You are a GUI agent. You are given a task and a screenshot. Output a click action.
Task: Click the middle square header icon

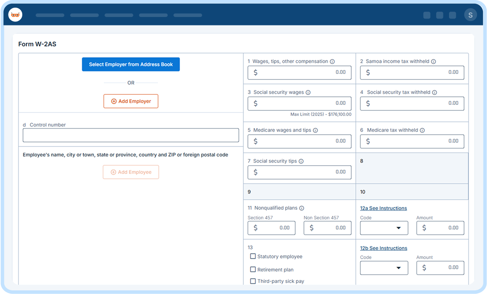(x=440, y=15)
